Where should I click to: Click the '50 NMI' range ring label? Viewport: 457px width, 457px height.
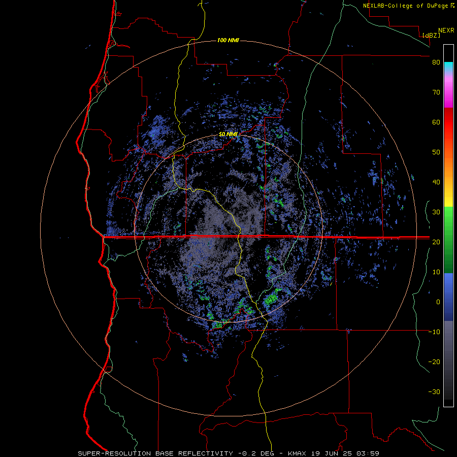point(228,135)
